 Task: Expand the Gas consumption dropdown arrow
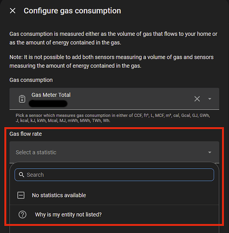(x=209, y=99)
